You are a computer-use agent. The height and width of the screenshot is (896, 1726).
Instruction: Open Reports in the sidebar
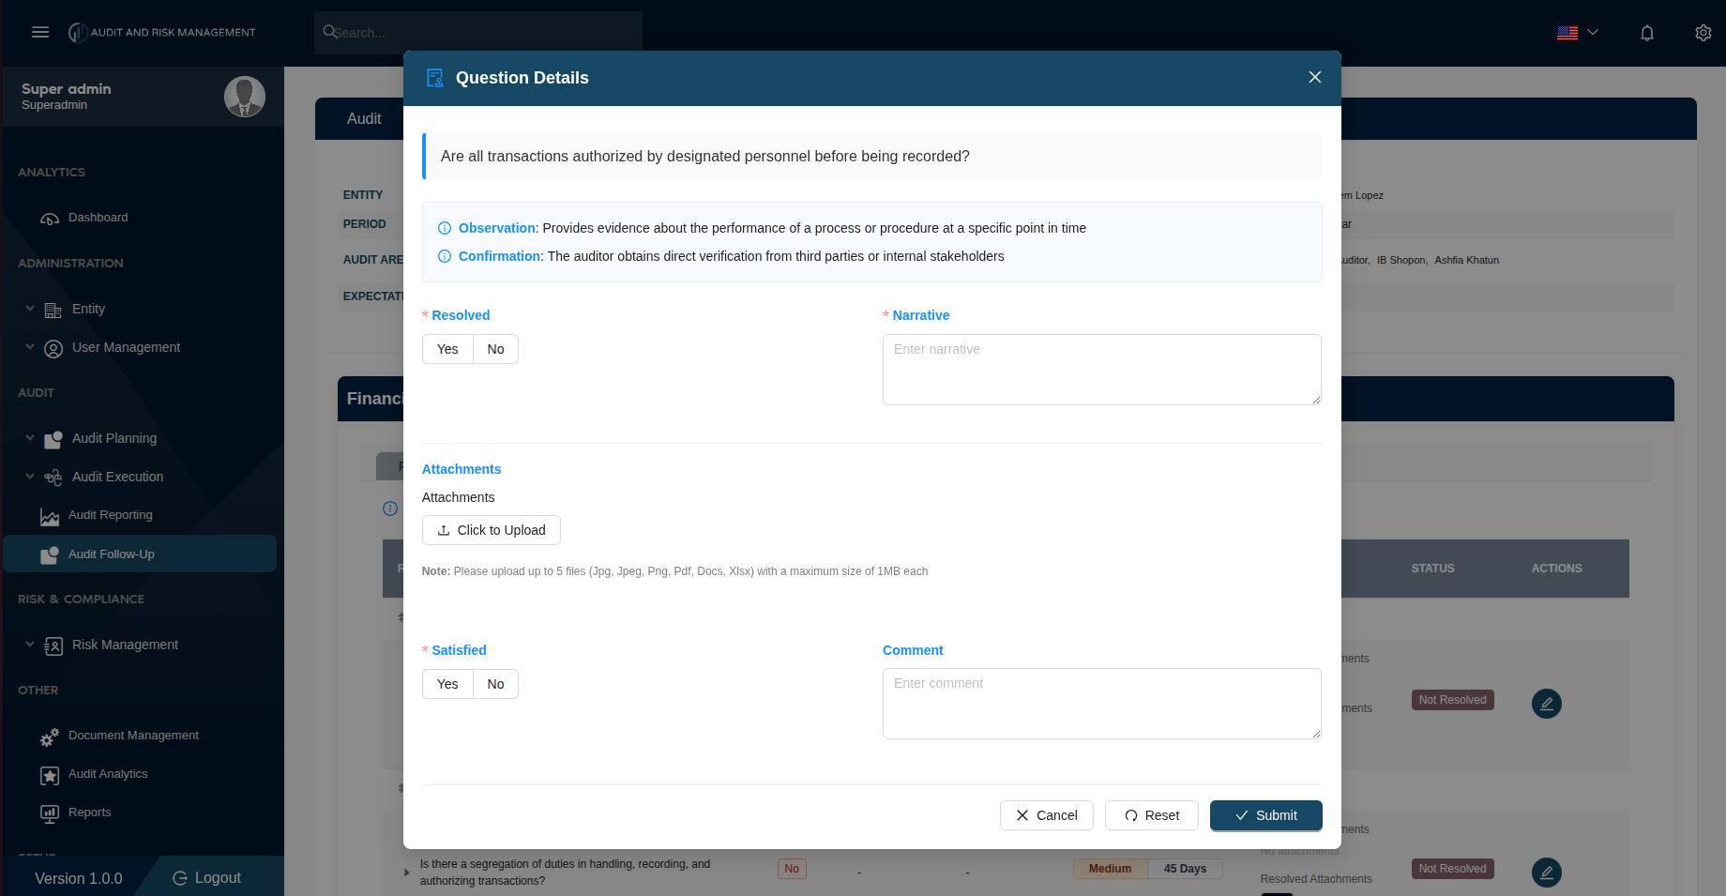[89, 812]
